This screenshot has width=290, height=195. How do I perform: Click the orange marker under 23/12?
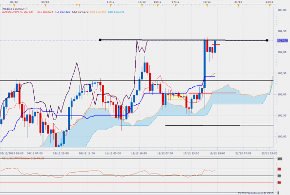(269, 5)
